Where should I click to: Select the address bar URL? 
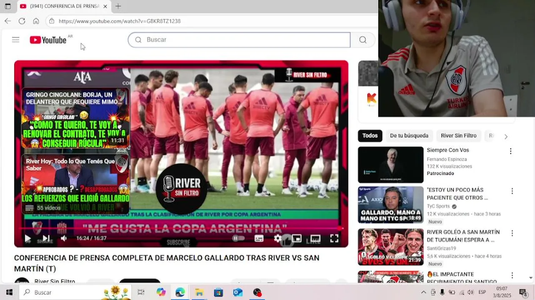(120, 21)
